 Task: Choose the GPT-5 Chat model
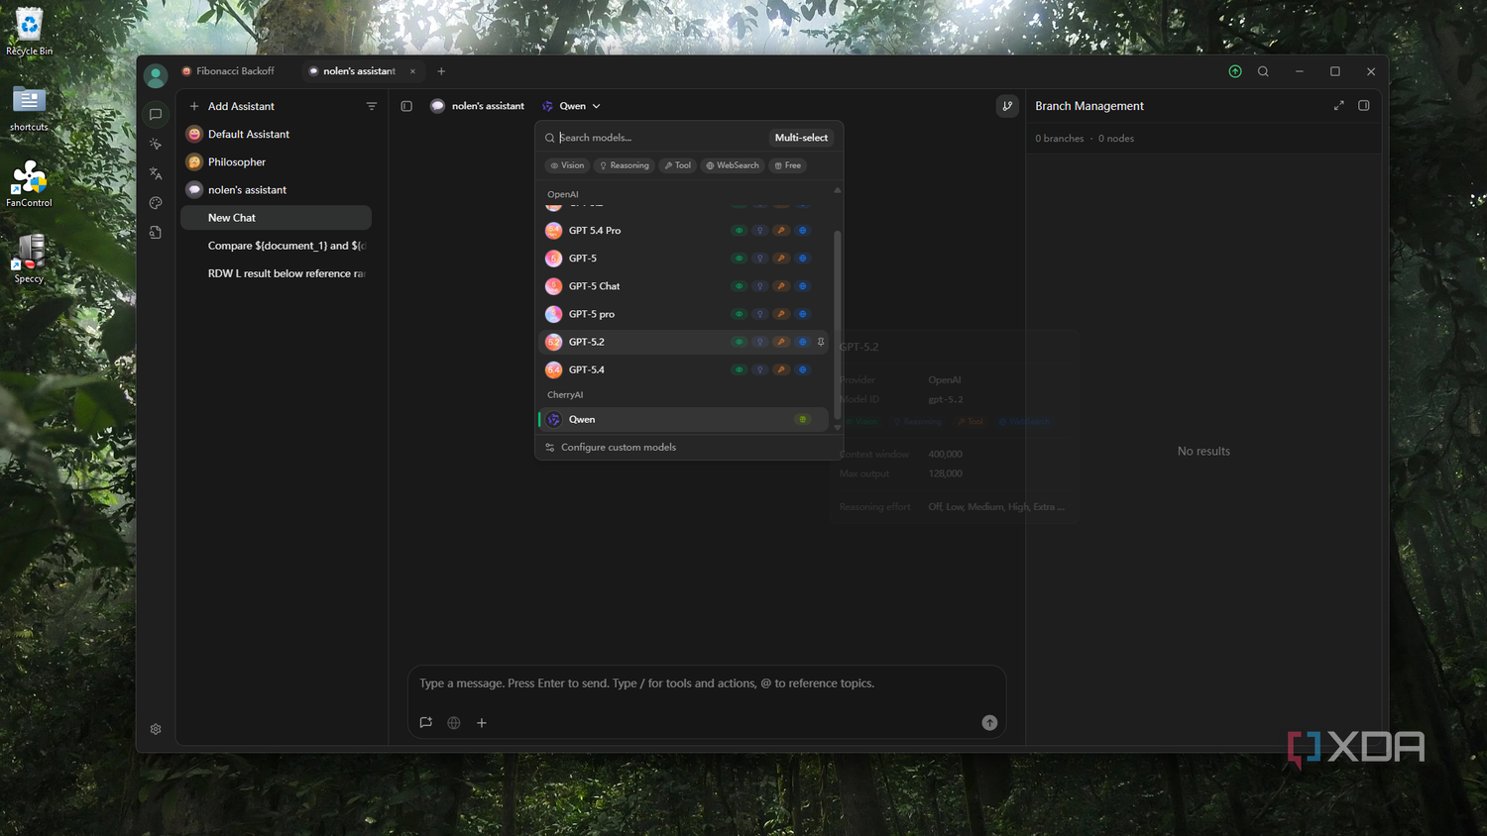(x=684, y=286)
